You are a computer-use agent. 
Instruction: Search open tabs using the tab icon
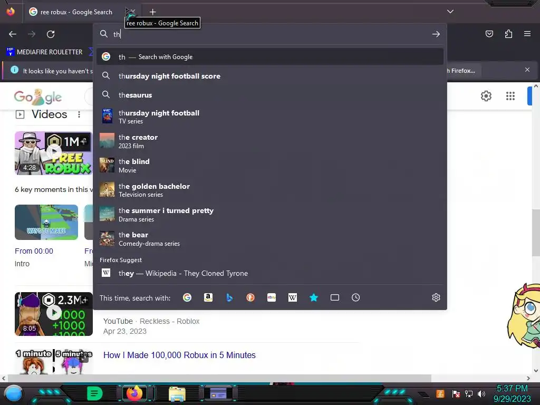coord(335,297)
